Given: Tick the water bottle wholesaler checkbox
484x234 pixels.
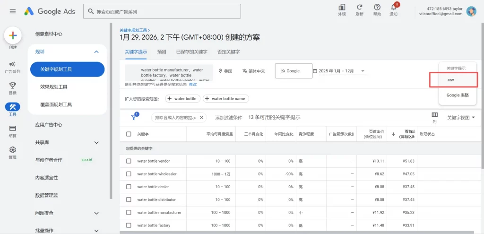Looking at the screenshot, I should [129, 174].
